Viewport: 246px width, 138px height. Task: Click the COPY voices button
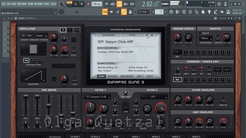218,70
